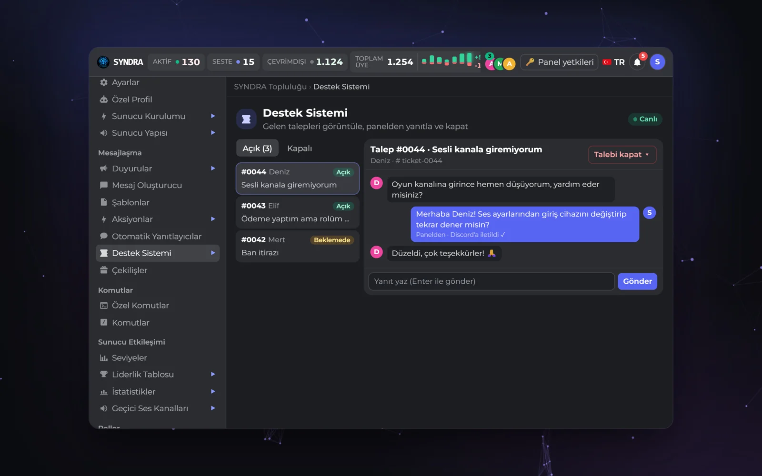Click the Turkish flag TR language selector
The width and height of the screenshot is (762, 476).
(613, 62)
